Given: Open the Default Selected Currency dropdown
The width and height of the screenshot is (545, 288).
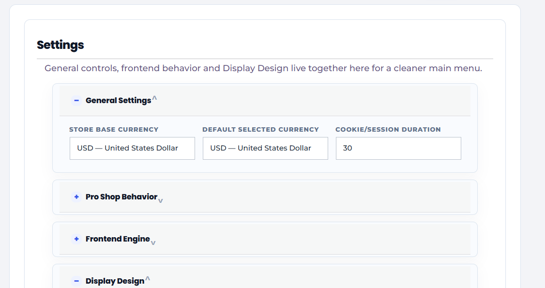Looking at the screenshot, I should pos(265,148).
